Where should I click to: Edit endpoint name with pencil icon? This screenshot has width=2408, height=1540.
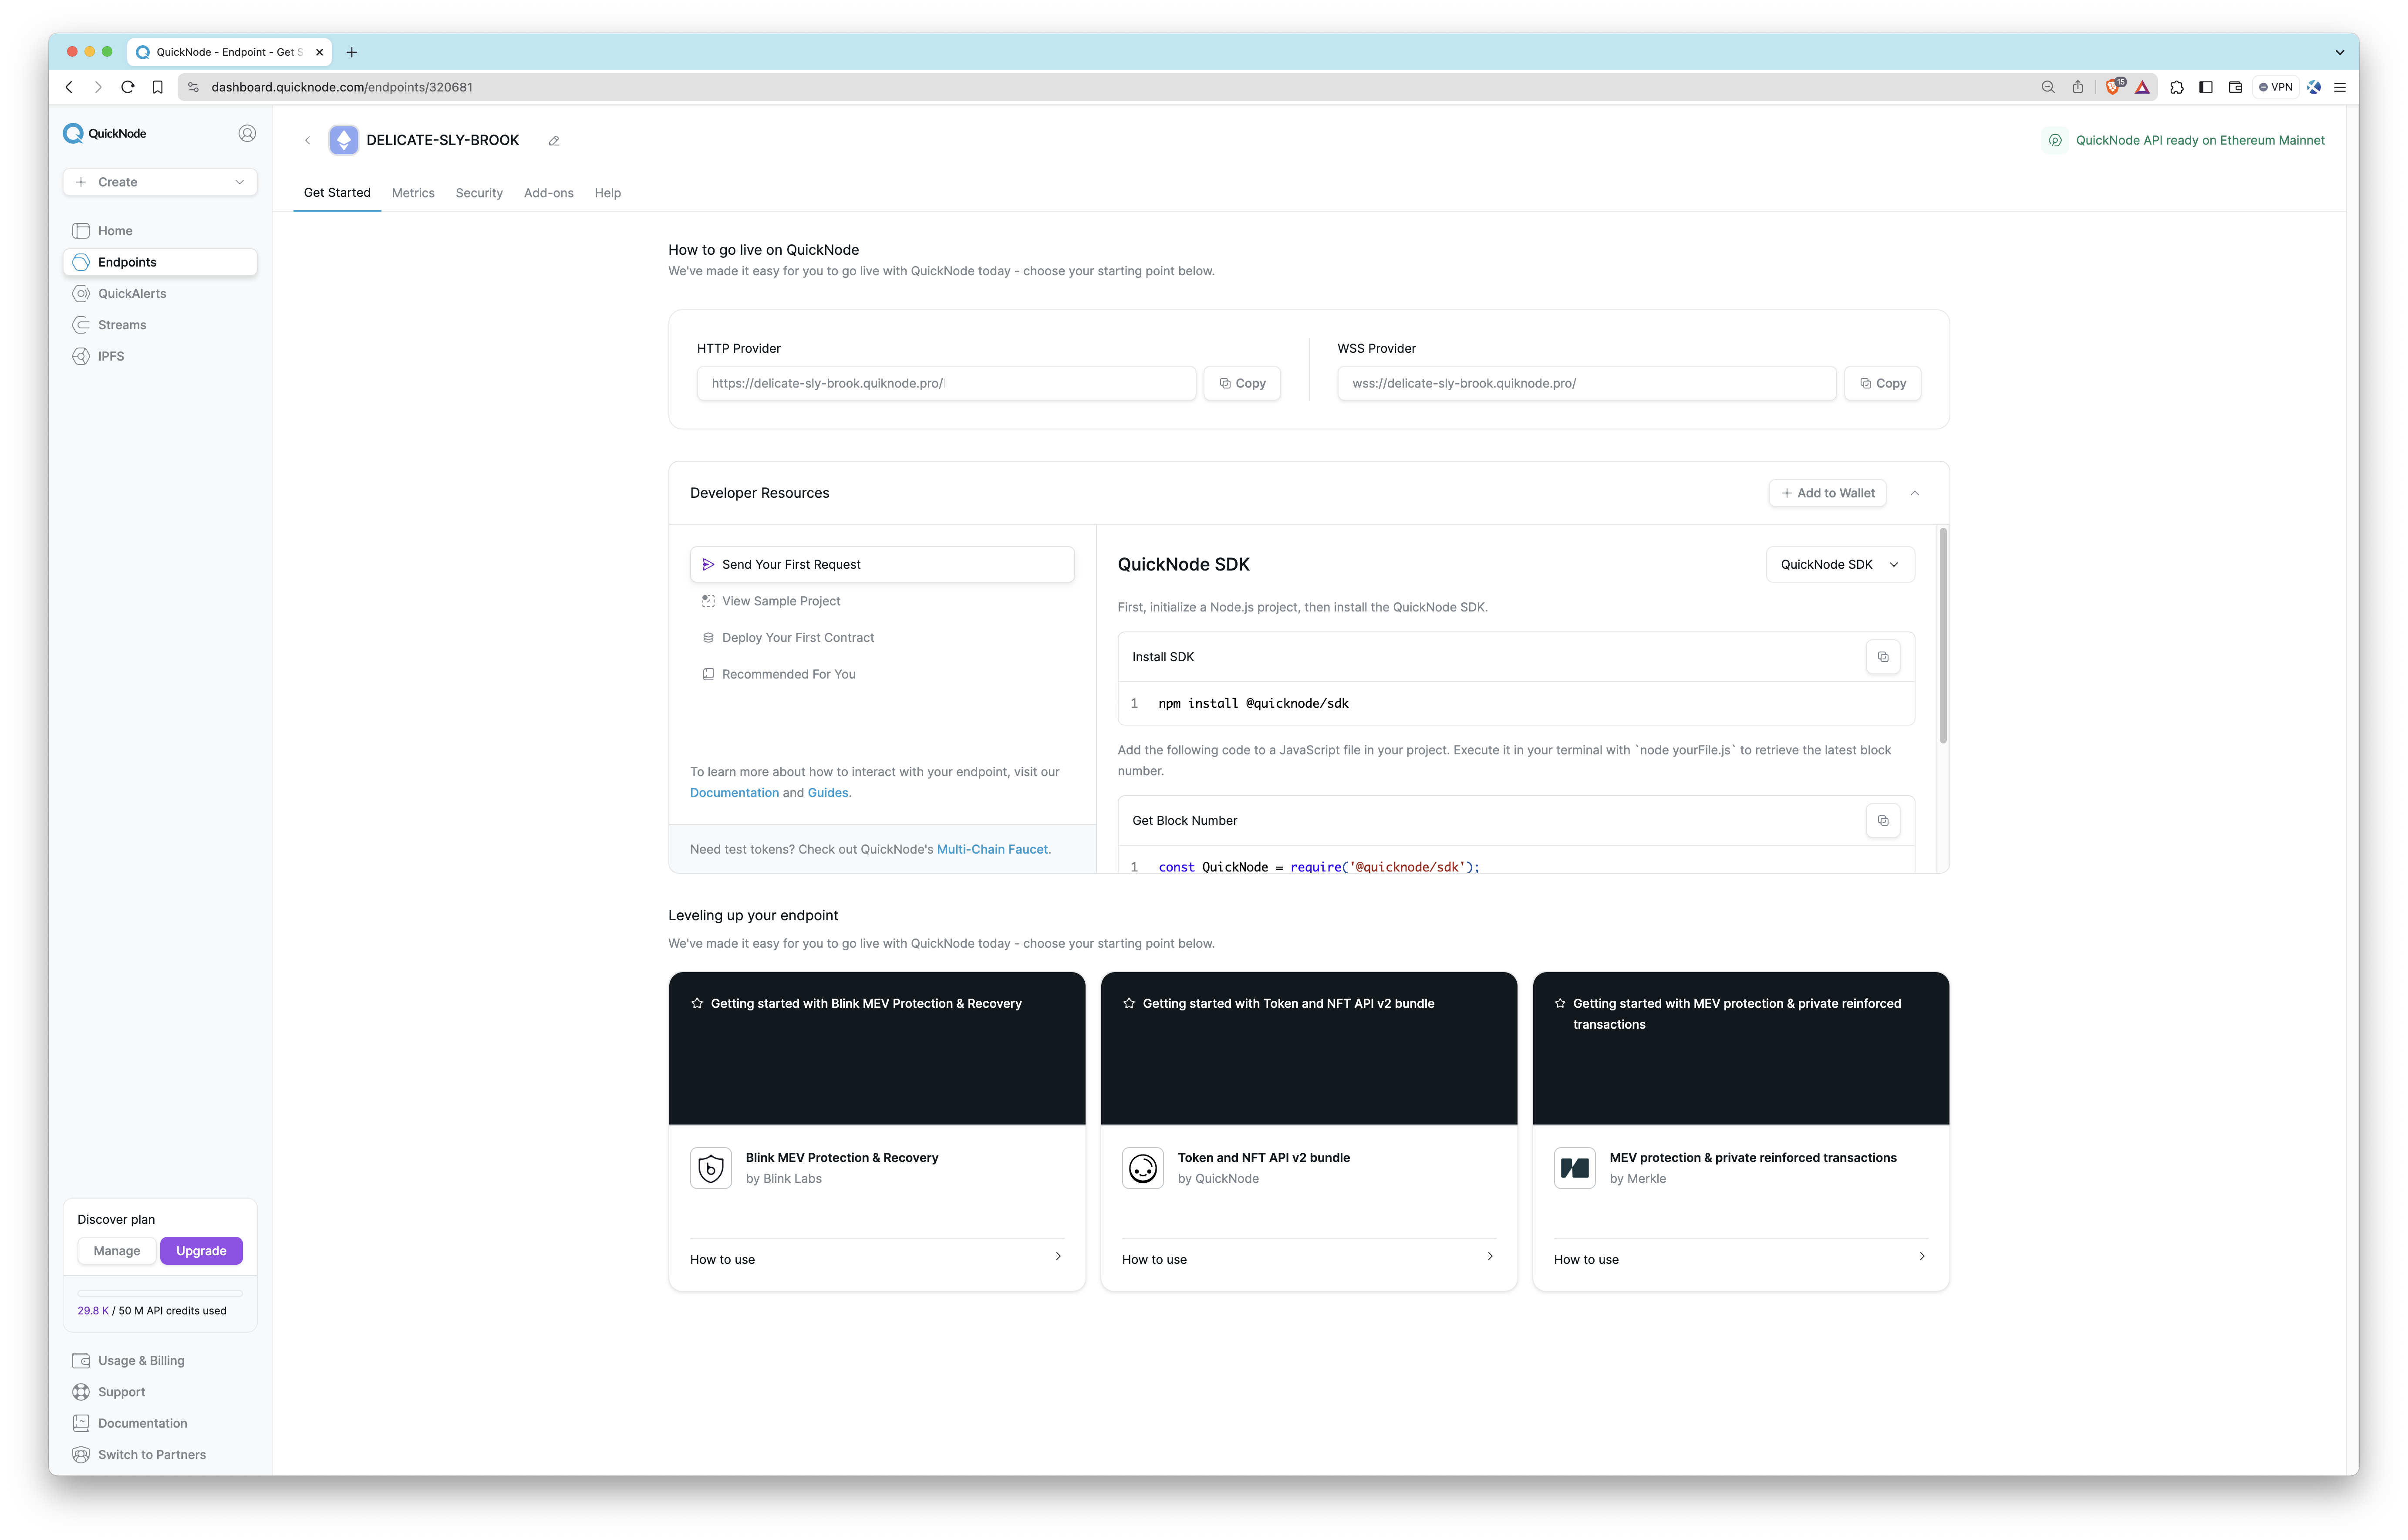554,141
